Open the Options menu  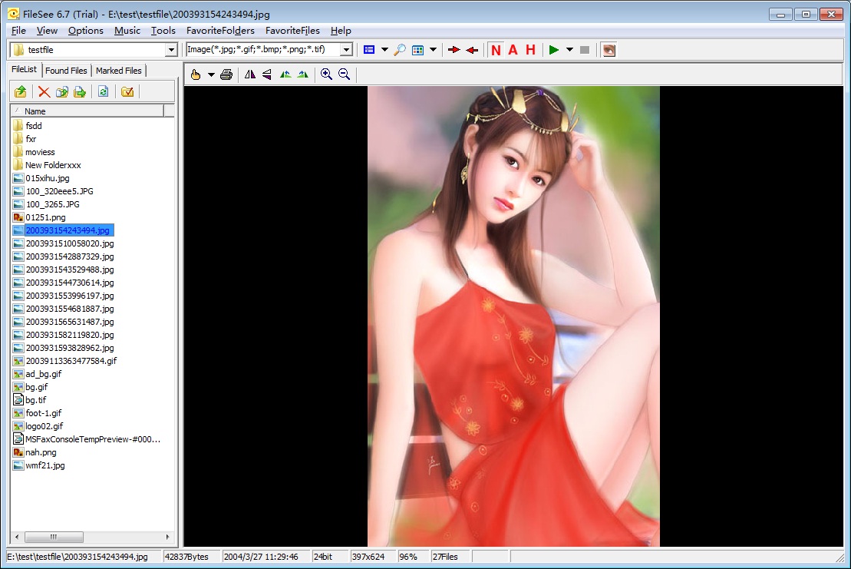[86, 31]
